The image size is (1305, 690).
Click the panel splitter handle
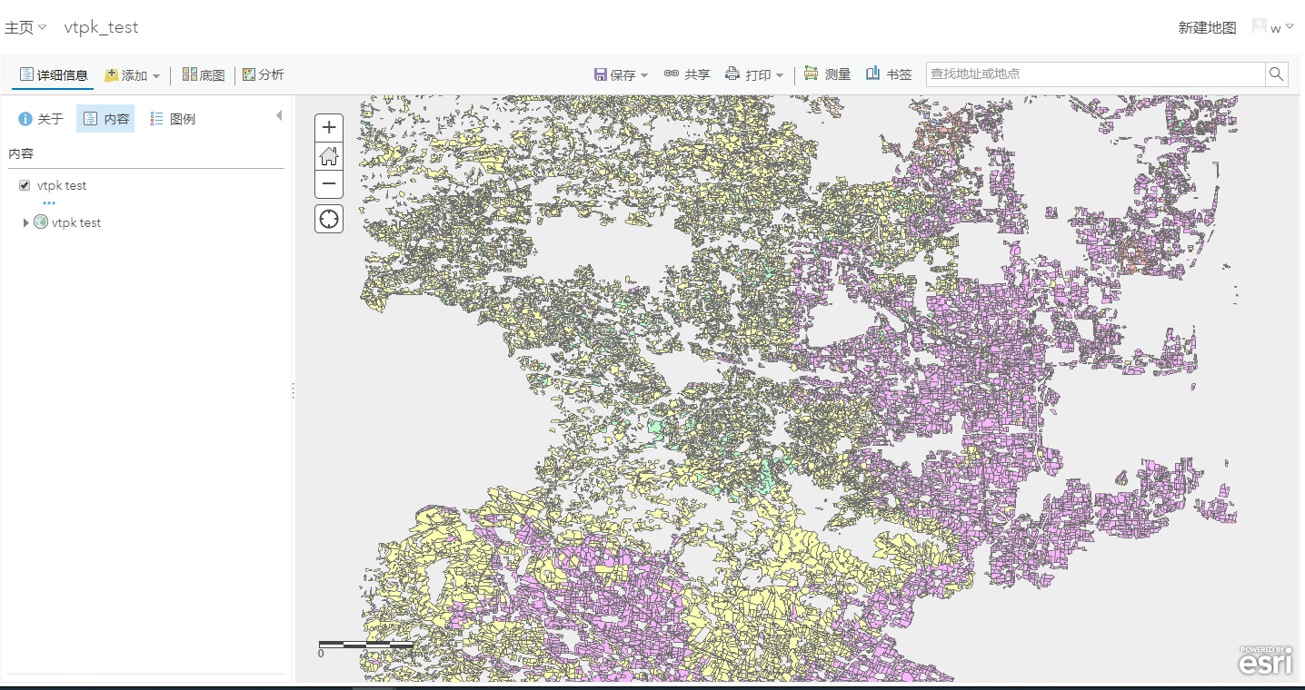point(294,390)
